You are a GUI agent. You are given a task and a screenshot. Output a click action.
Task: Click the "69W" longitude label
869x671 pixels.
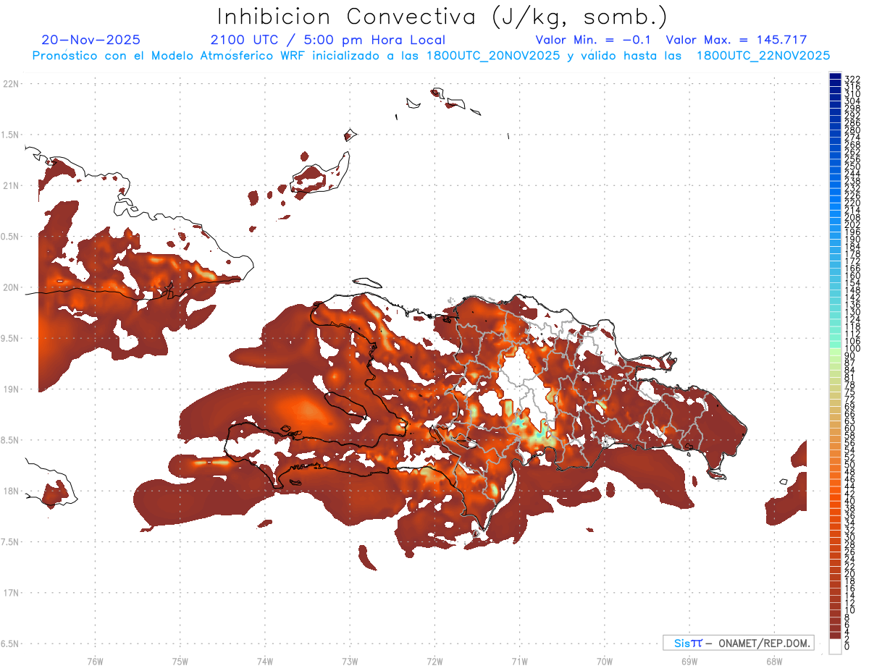(689, 661)
